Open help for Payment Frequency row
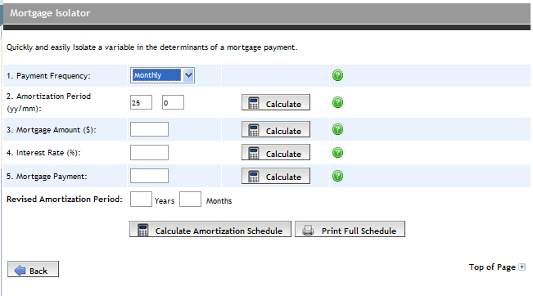The width and height of the screenshot is (533, 296). click(337, 75)
